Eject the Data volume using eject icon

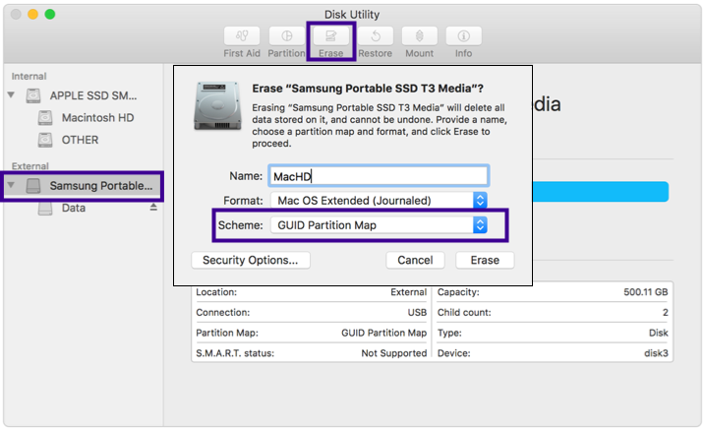pyautogui.click(x=153, y=208)
